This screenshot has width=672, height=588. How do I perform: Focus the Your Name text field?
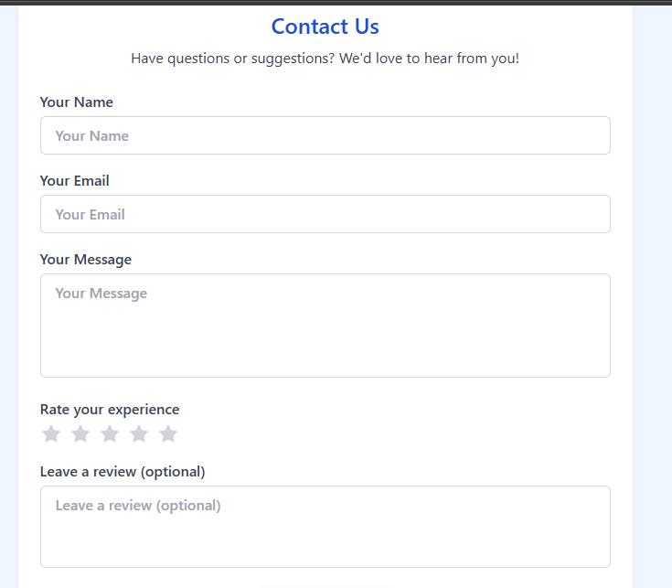point(325,135)
